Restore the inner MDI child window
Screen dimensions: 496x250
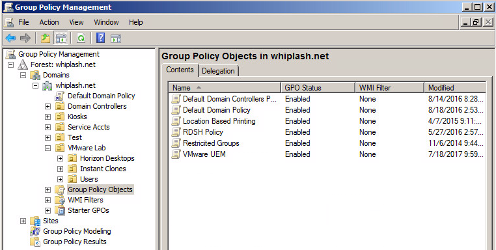476,22
